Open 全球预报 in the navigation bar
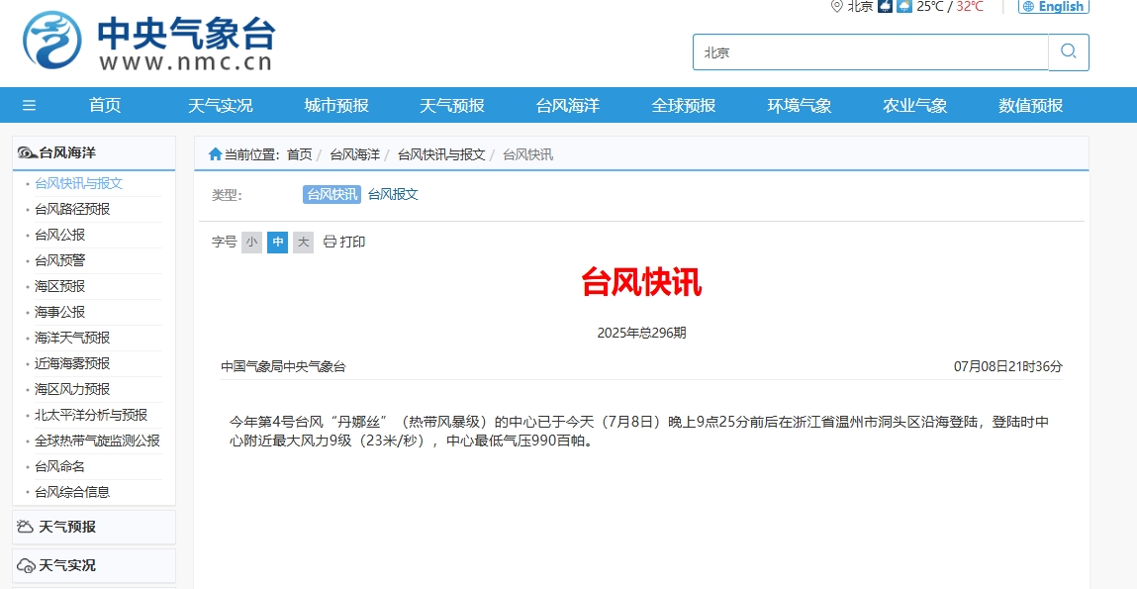 click(x=683, y=106)
